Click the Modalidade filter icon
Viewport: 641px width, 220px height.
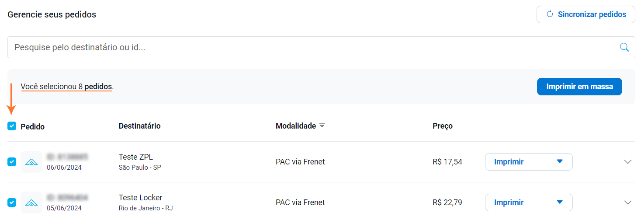pyautogui.click(x=322, y=126)
